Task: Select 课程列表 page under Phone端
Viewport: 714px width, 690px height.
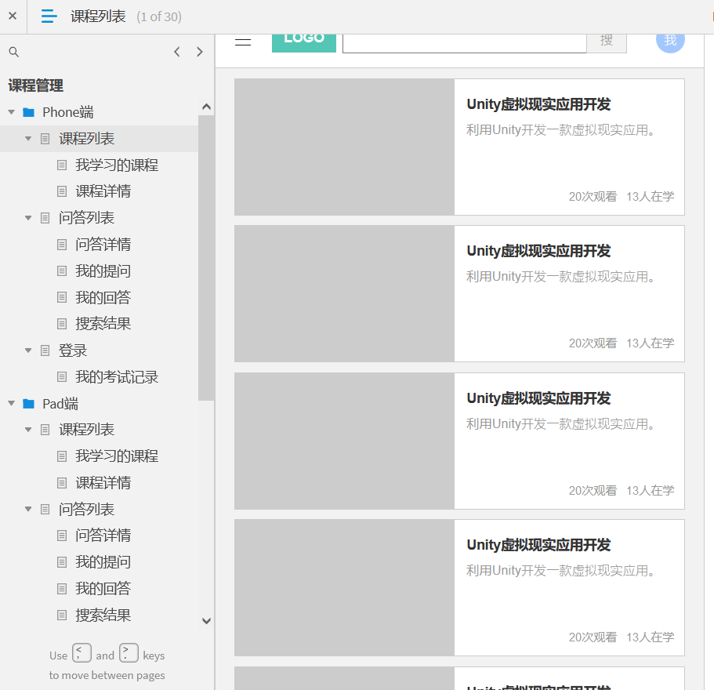Action: click(x=86, y=139)
